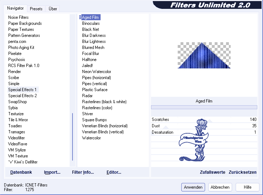The image size is (263, 195).
Task: Select °v° Kiwi`s Oelfilter category
Action: click(23, 162)
